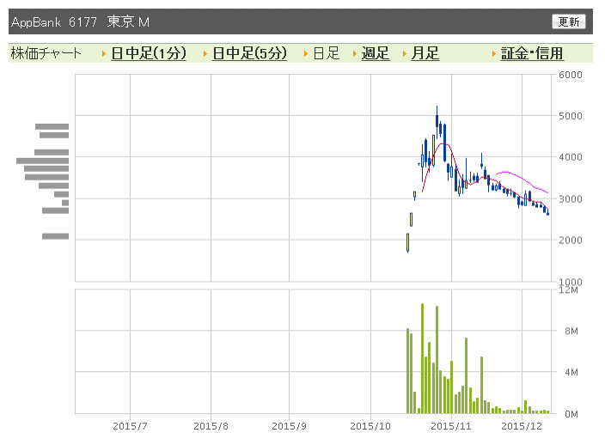Click the 2015/7 date label
Image resolution: width=605 pixels, height=445 pixels.
[130, 426]
